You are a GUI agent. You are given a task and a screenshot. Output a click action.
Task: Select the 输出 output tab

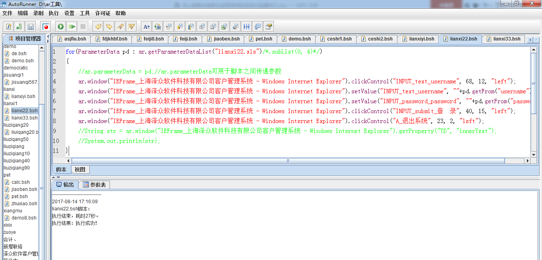[x=65, y=185]
